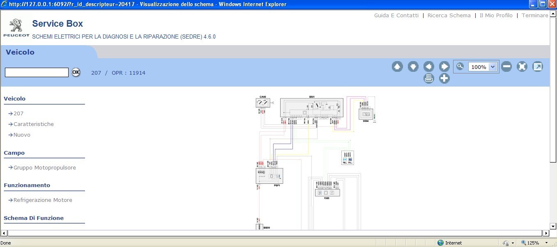Click the horizontal scrollbar left arrow
The image size is (557, 247).
pos(4,233)
